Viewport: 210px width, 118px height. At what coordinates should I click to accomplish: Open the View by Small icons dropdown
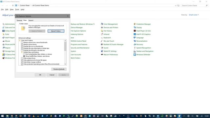click(194, 15)
